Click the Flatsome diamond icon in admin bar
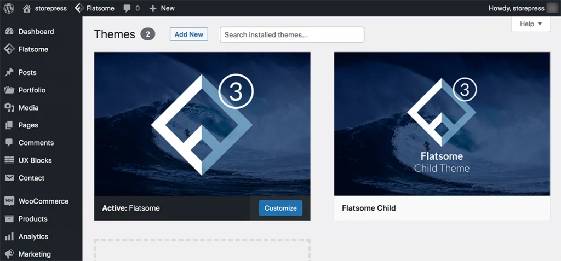 [x=79, y=8]
